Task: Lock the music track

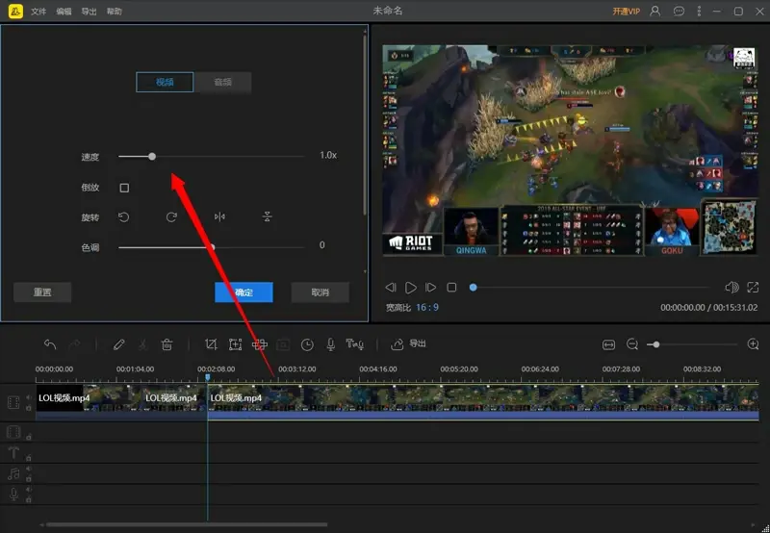Action: [x=29, y=478]
